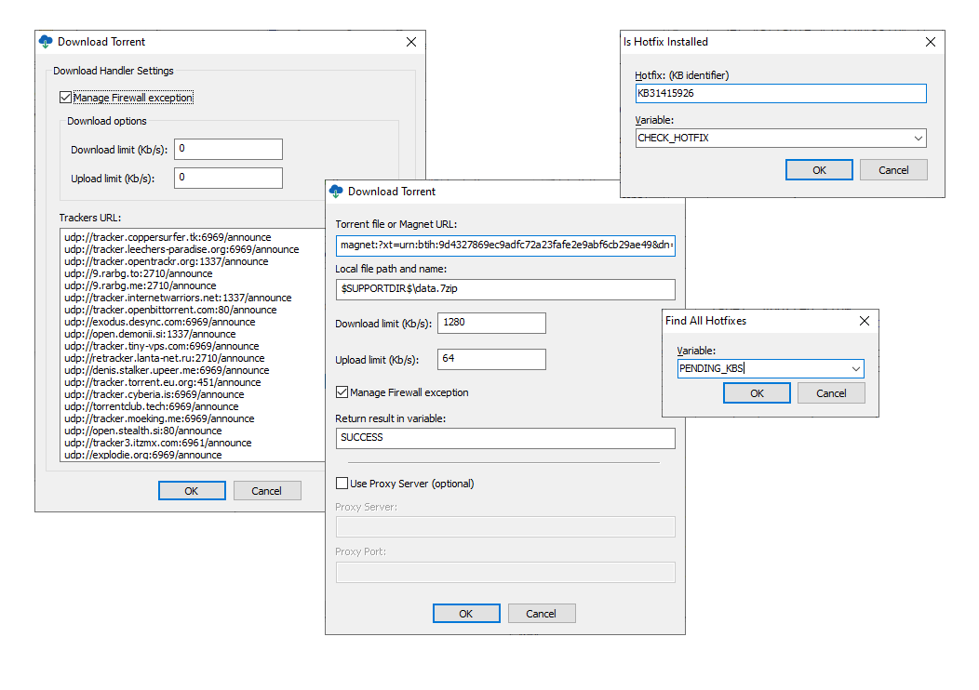The height and width of the screenshot is (690, 979).
Task: Select denis.stalker.upeer.me:6969 tracker line
Action: (x=167, y=370)
